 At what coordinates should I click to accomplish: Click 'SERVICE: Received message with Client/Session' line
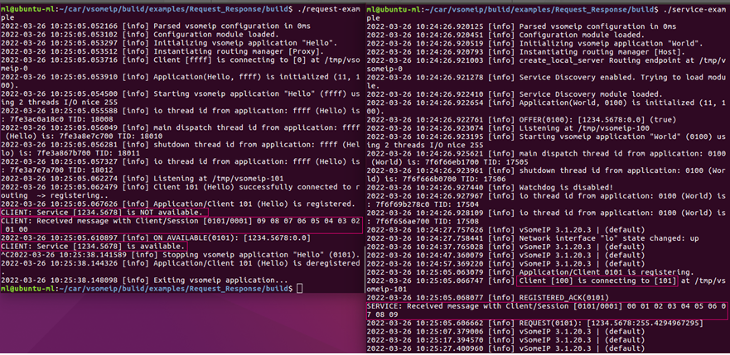coord(547,310)
